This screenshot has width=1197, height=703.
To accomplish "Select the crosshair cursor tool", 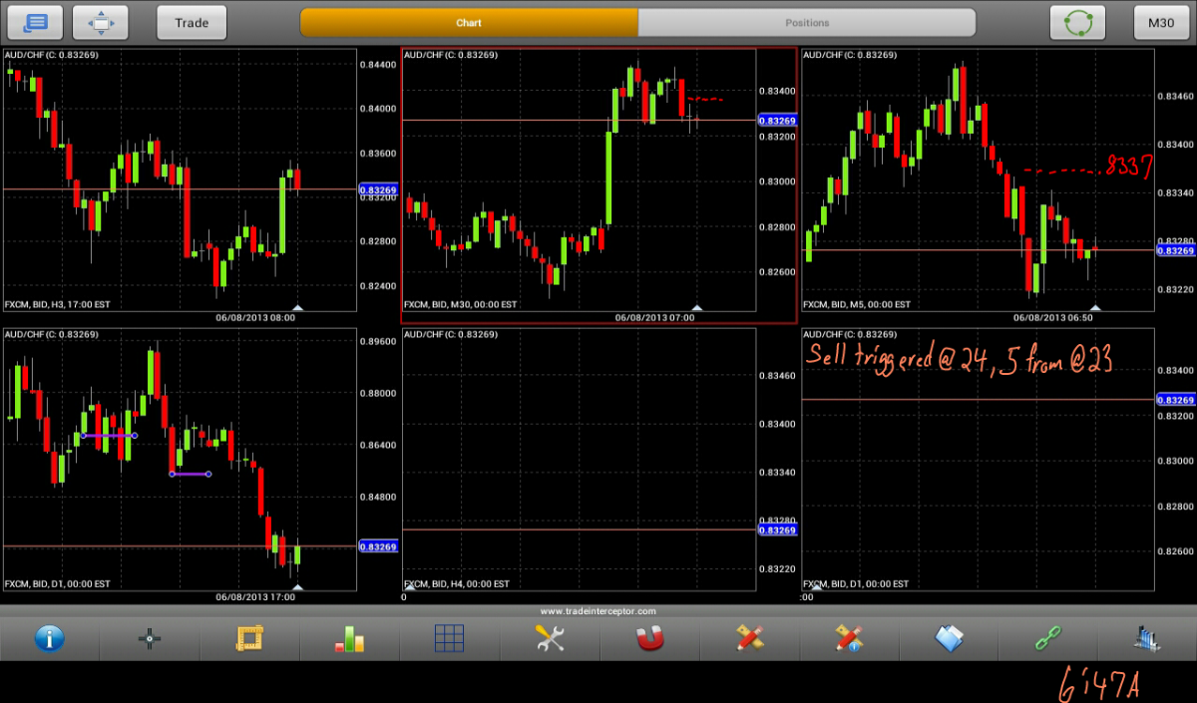I will point(150,639).
